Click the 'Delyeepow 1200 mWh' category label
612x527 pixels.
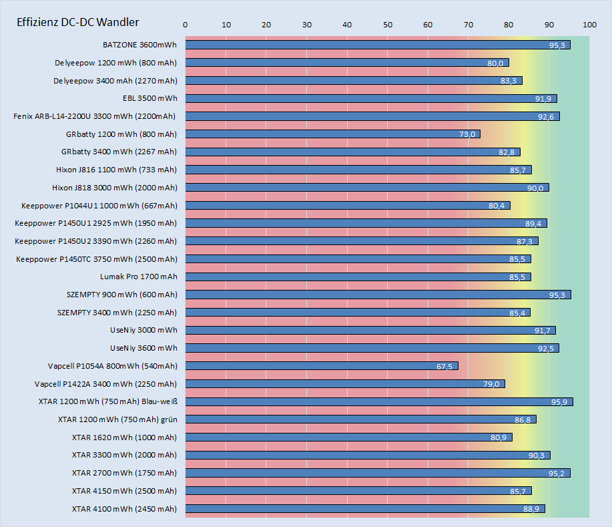tap(115, 63)
